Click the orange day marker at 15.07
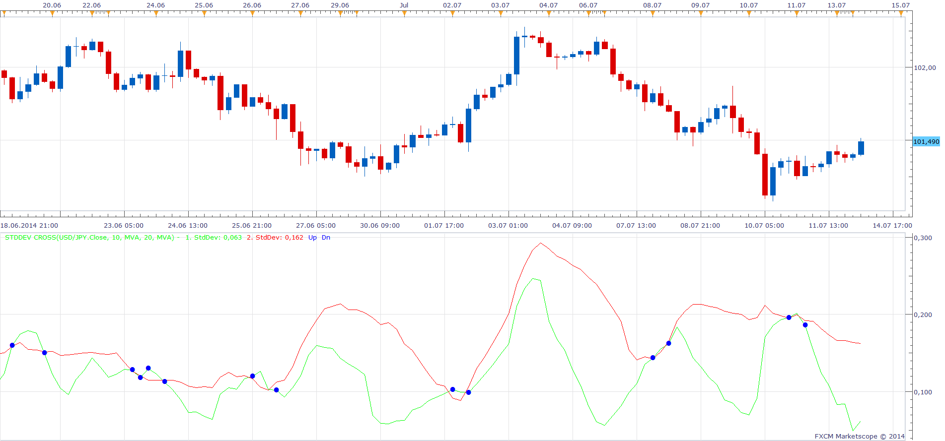945x441 pixels. point(901,14)
